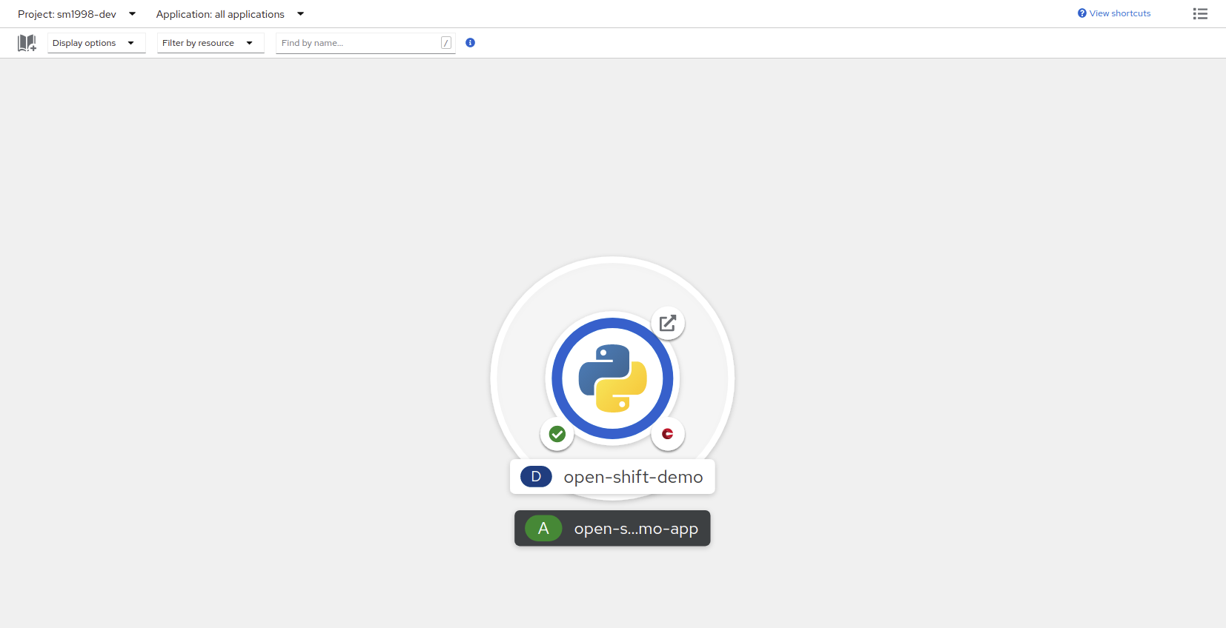
Task: Focus the Find by name search field
Action: [365, 43]
